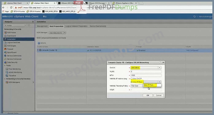214x115 pixels.
Task: Click the vSphere home menu icon
Action: pyautogui.click(x=45, y=16)
